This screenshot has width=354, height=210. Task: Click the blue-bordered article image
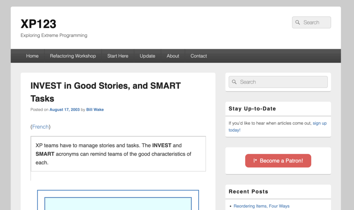118,200
